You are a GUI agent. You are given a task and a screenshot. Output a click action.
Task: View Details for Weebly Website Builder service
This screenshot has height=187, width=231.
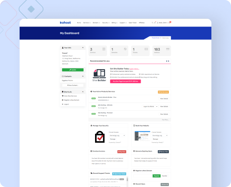(x=164, y=99)
